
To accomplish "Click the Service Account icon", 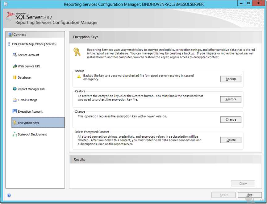I will 15,55.
